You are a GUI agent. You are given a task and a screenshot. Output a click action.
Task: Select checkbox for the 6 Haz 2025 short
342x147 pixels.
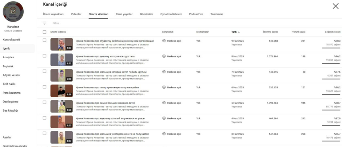click(44, 87)
